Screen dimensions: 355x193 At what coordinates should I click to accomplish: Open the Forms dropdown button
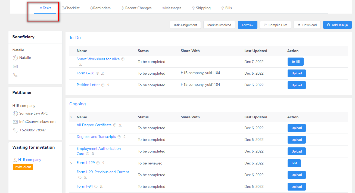(247, 25)
